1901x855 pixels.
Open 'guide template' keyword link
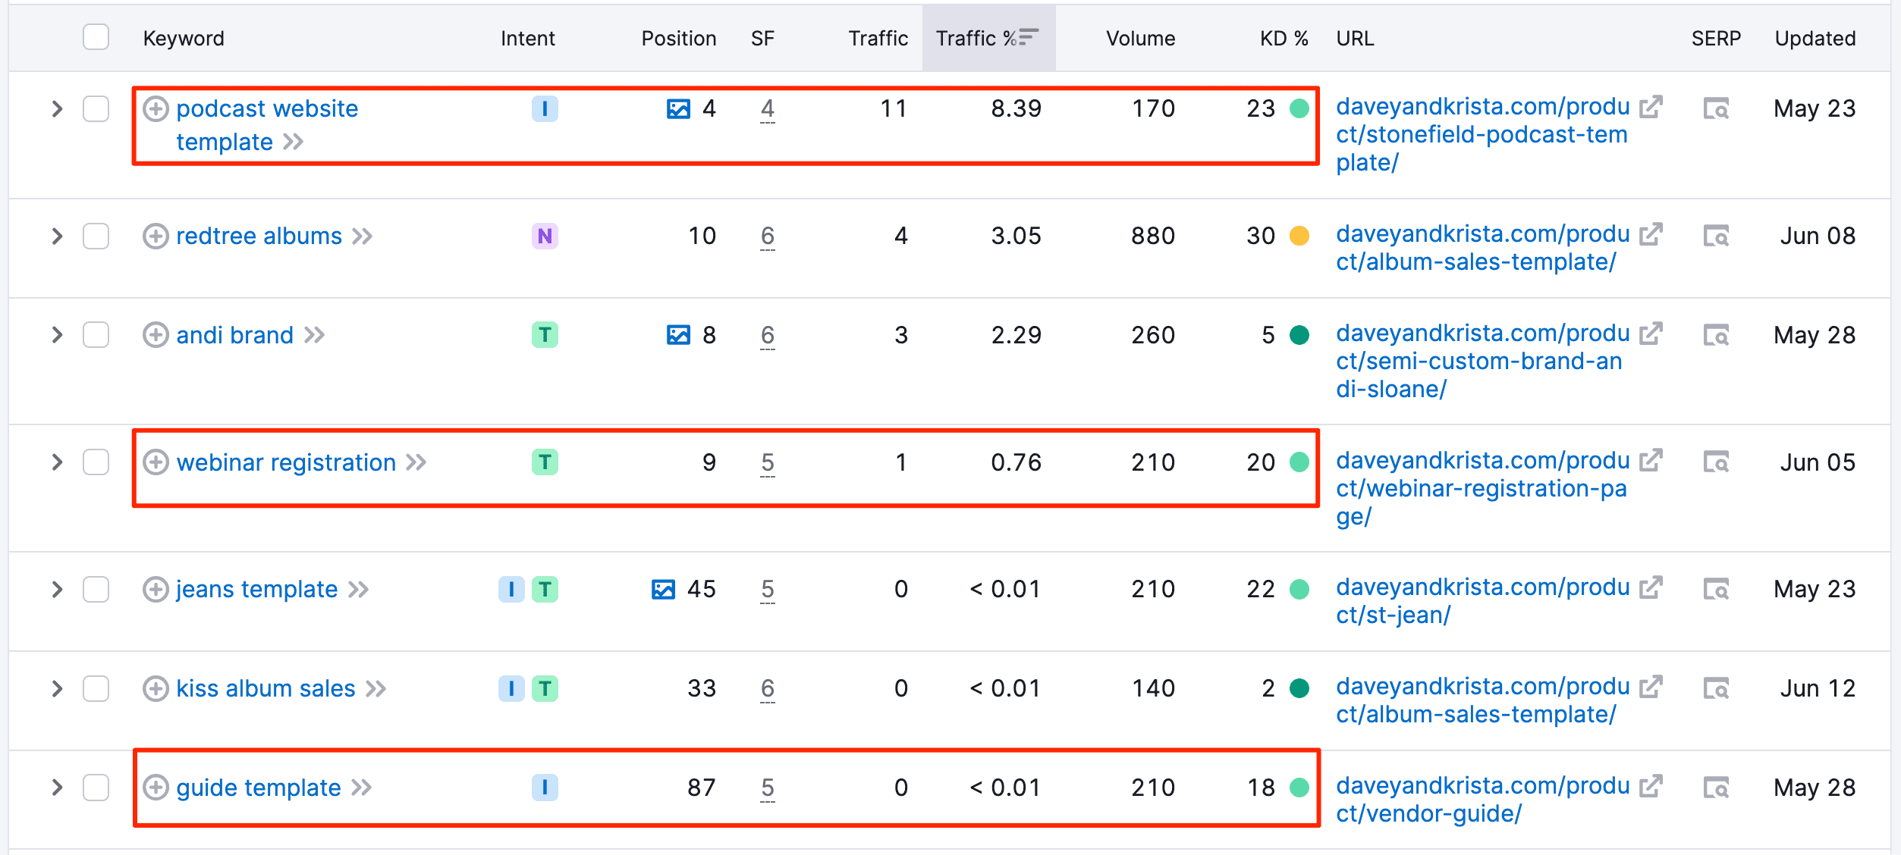click(259, 788)
